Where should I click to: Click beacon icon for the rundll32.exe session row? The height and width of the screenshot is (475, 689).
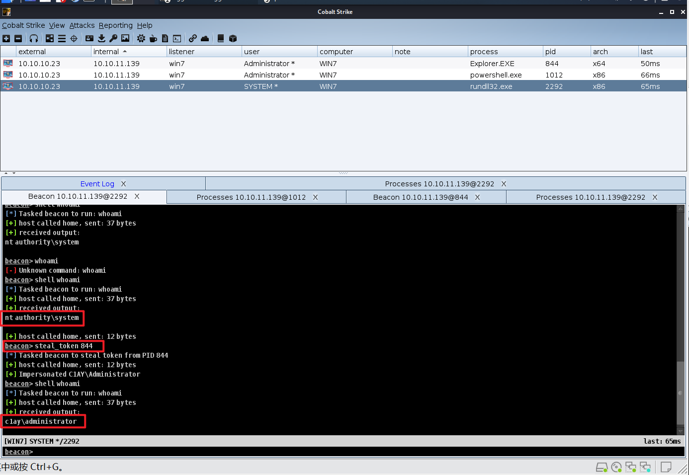coord(8,86)
